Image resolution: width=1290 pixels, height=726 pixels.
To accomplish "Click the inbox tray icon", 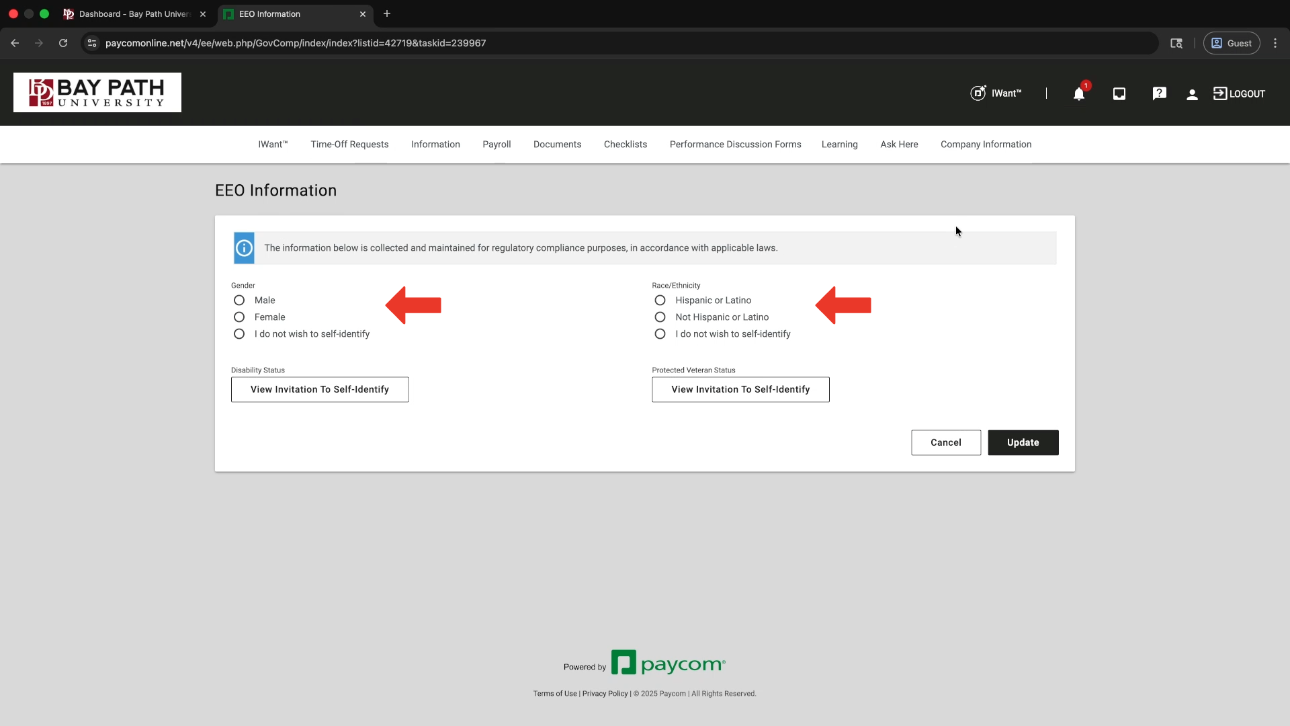I will coord(1119,94).
